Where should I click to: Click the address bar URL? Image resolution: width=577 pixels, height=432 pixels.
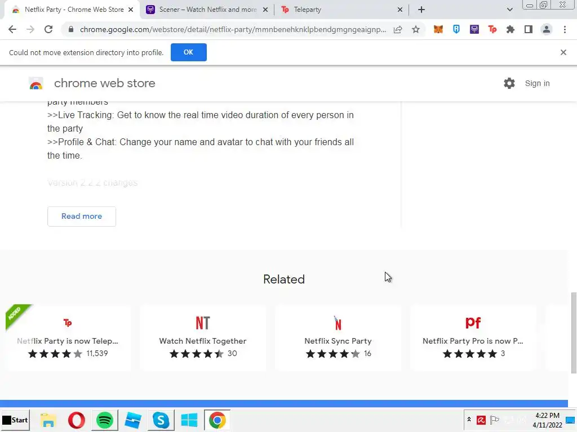click(233, 29)
